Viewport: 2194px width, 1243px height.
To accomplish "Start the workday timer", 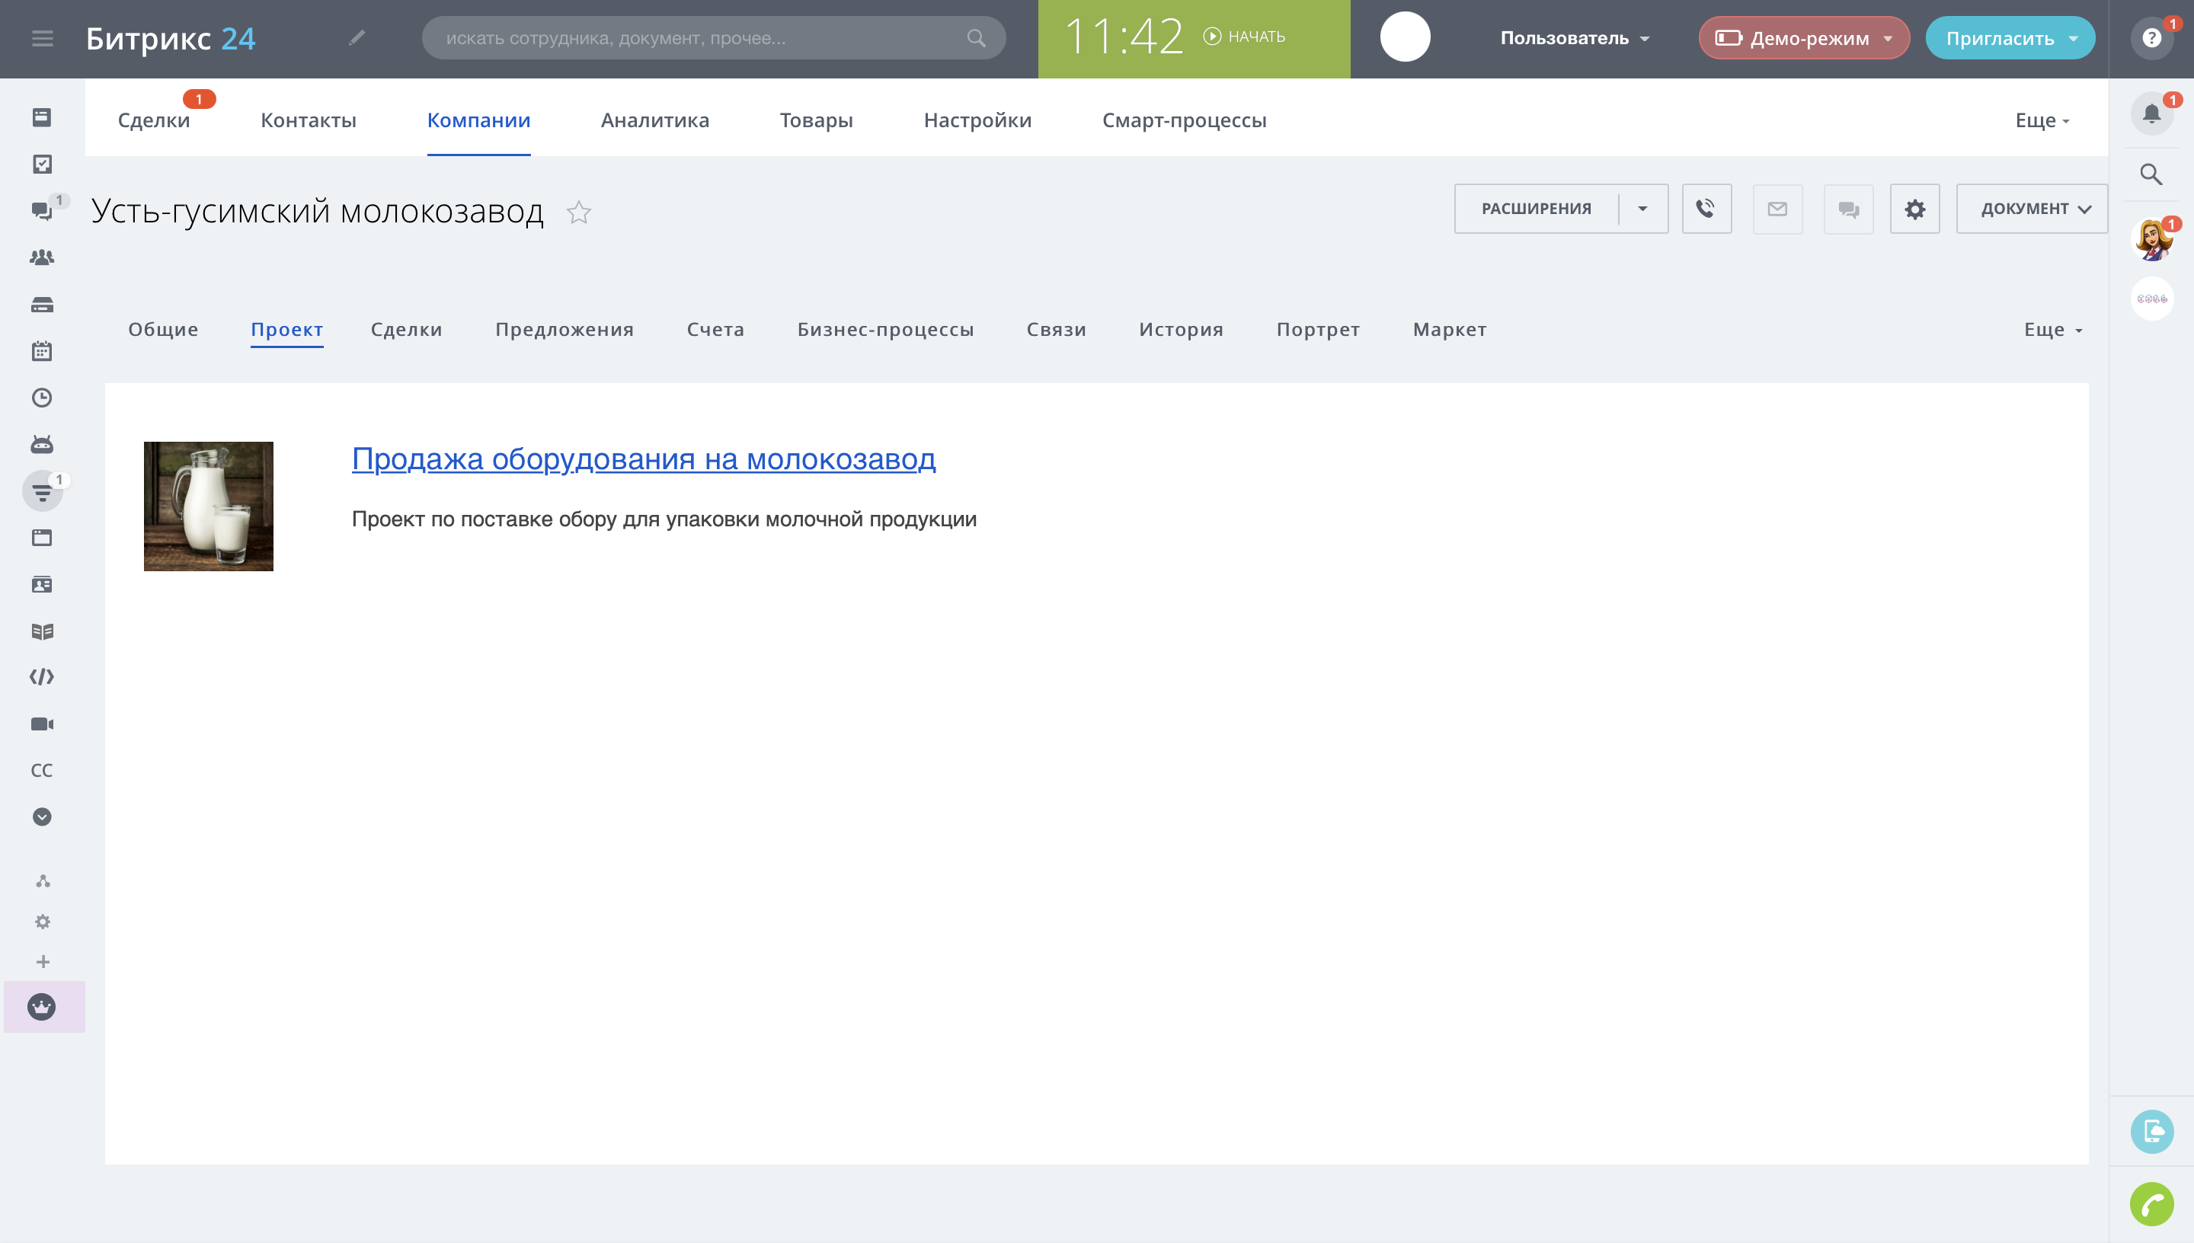I will (x=1244, y=37).
